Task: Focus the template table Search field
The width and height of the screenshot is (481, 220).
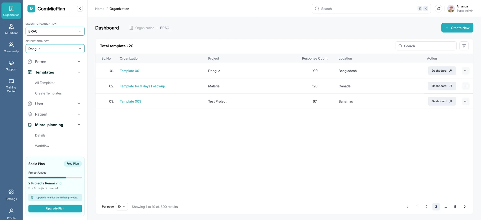Action: click(x=426, y=46)
